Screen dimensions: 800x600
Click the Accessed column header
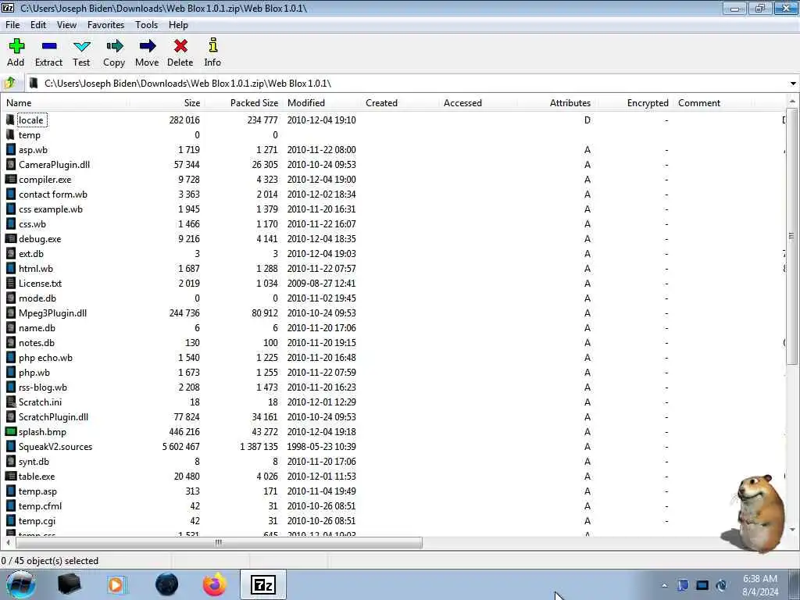pyautogui.click(x=477, y=103)
